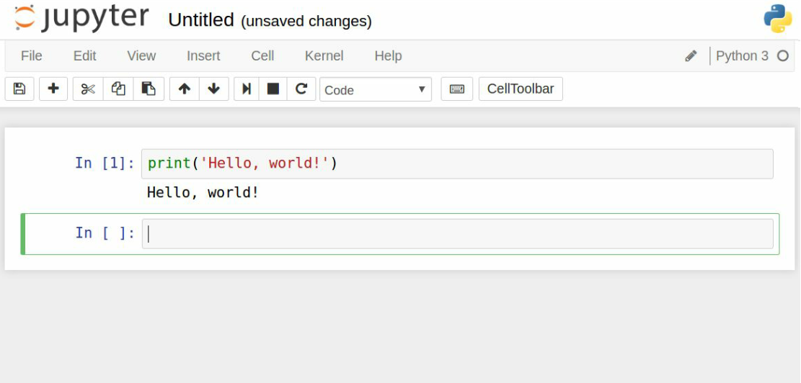Run the current cell with the run icon

(247, 89)
